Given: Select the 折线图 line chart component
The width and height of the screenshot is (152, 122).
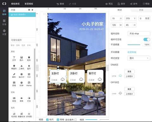Looking at the screenshot, I should point(29,115).
